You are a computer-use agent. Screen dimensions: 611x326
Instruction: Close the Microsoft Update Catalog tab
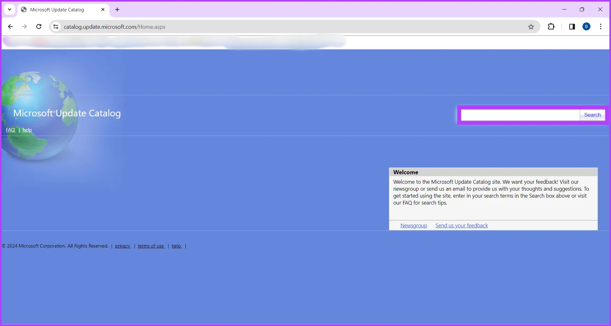(103, 9)
